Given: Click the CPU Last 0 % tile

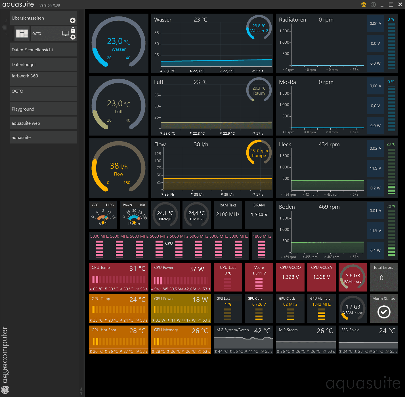Looking at the screenshot, I should [228, 277].
